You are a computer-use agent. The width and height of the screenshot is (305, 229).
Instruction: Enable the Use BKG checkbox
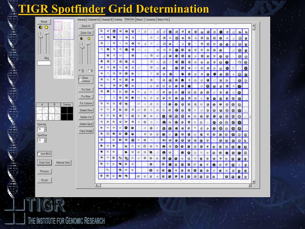click(38, 154)
